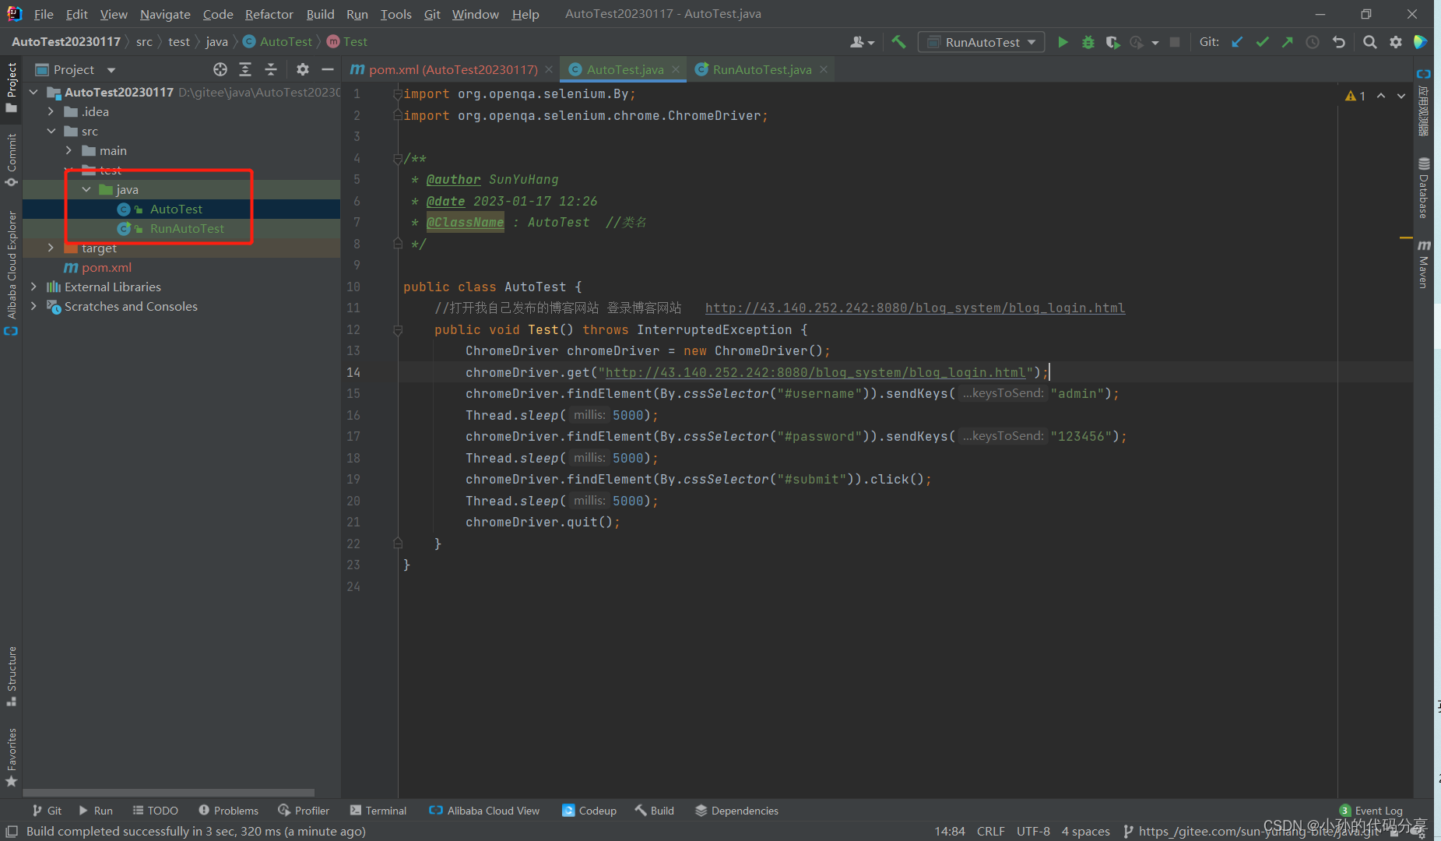Open the Event Log
Viewport: 1441px width, 841px height.
click(x=1371, y=811)
